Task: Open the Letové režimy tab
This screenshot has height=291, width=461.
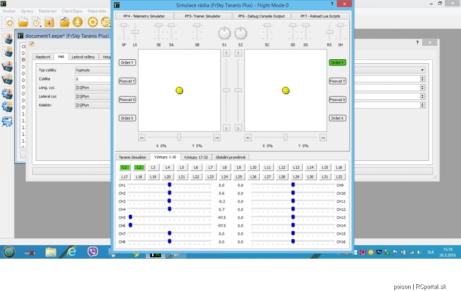Action: pos(83,57)
